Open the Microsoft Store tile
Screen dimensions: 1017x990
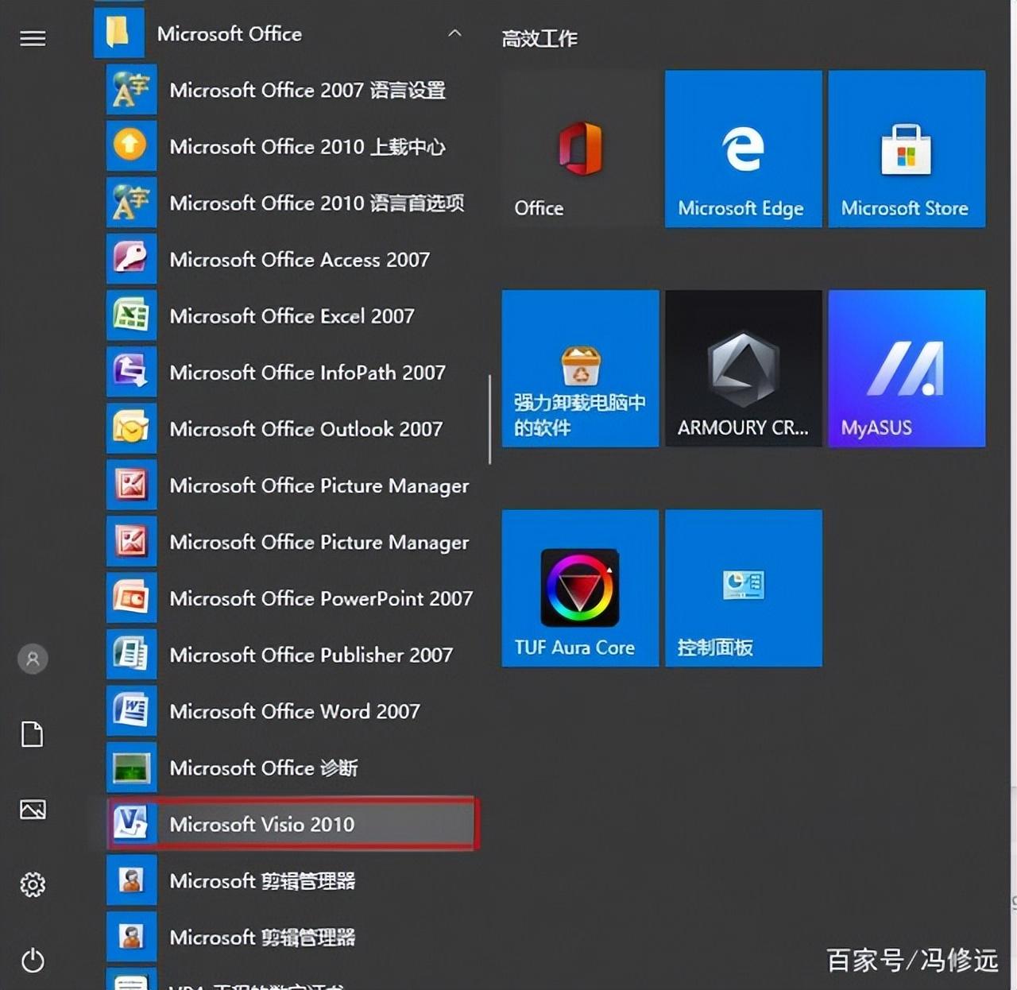906,151
